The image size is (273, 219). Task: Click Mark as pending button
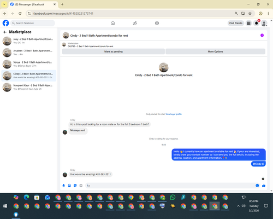tap(114, 51)
